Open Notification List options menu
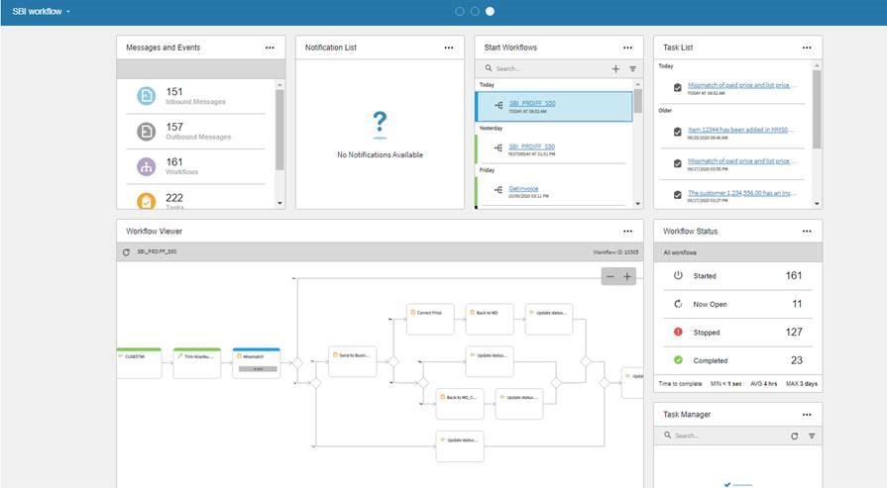The width and height of the screenshot is (887, 488). 449,48
